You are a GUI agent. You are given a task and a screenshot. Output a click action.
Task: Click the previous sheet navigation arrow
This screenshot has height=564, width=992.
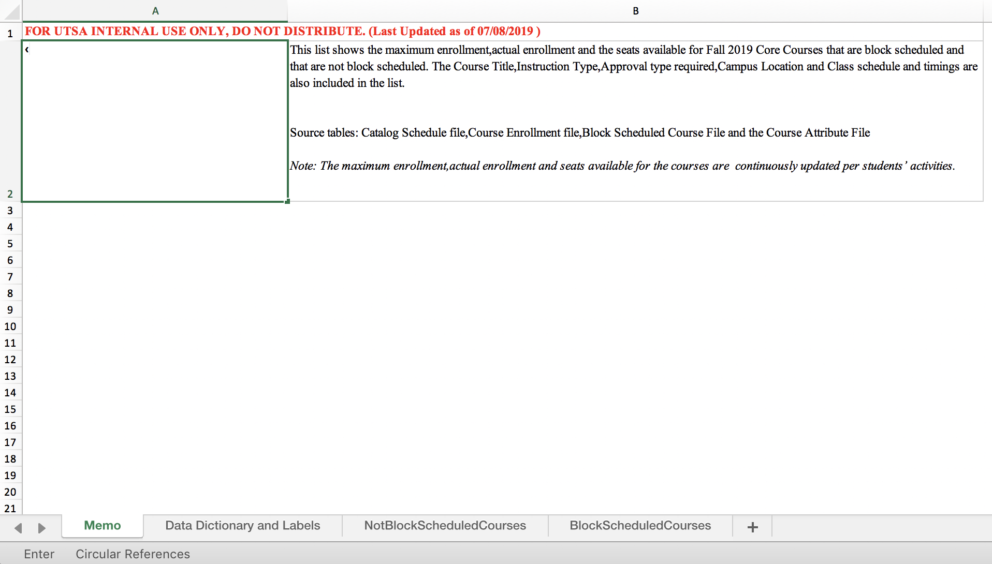(18, 528)
